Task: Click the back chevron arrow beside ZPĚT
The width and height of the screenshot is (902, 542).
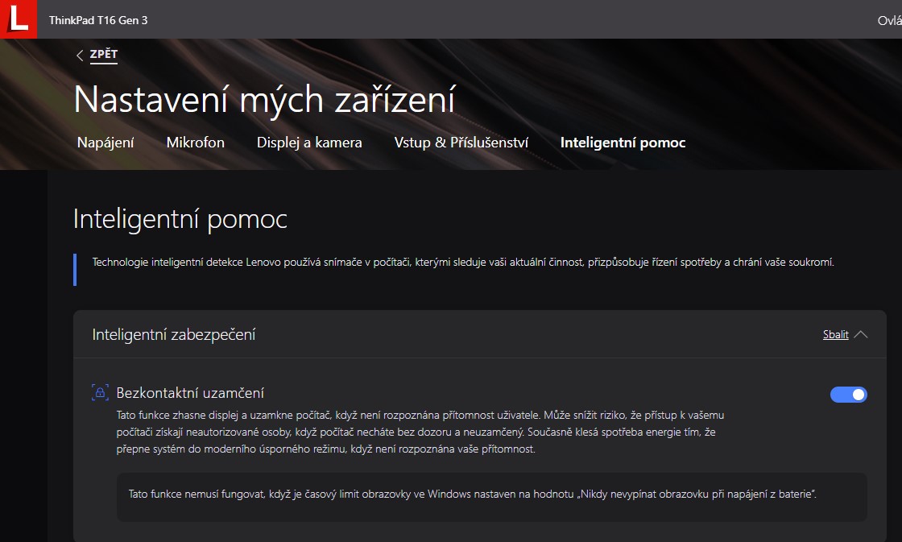Action: (x=80, y=56)
